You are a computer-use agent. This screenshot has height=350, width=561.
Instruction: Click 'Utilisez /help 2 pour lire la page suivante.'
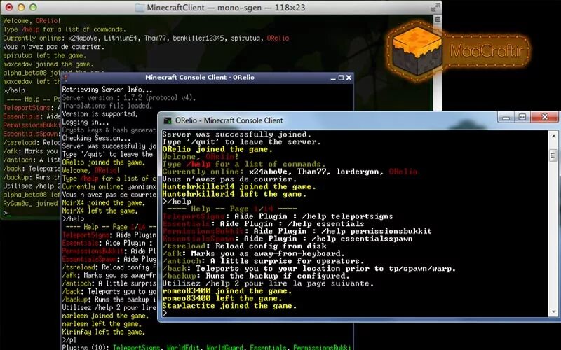pos(268,283)
